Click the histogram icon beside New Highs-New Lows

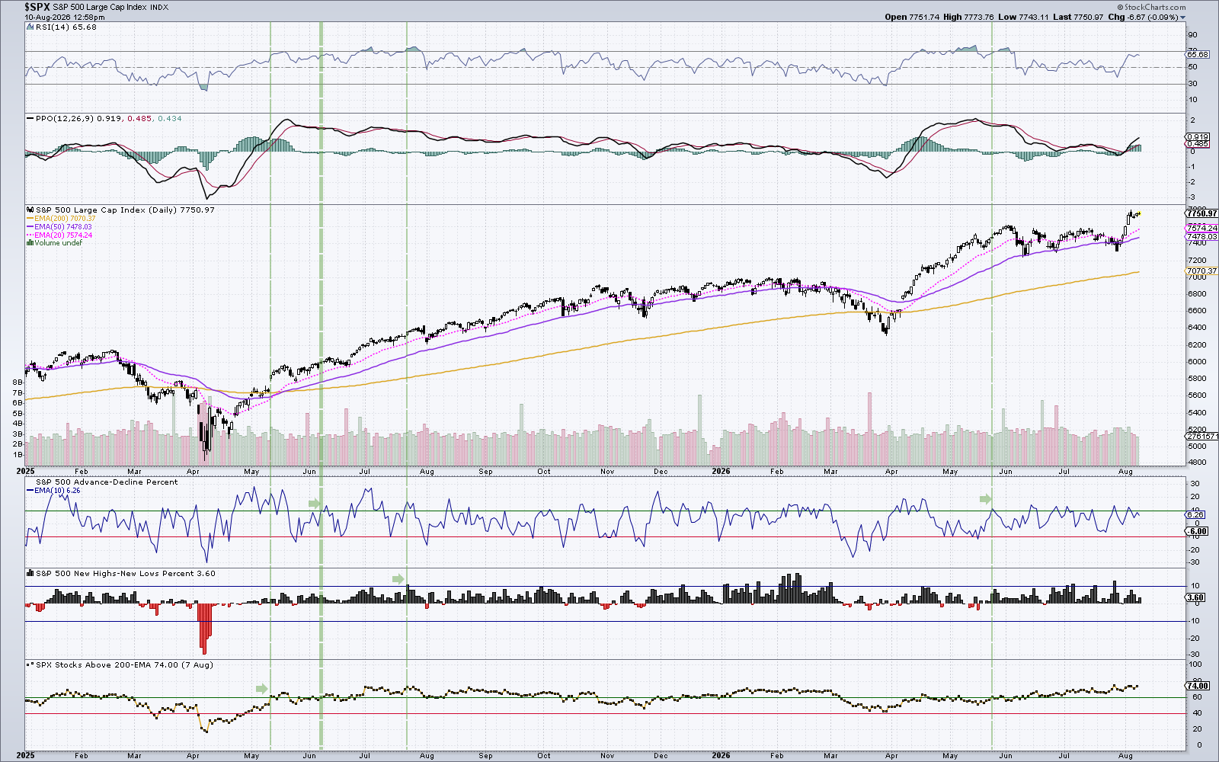point(30,574)
